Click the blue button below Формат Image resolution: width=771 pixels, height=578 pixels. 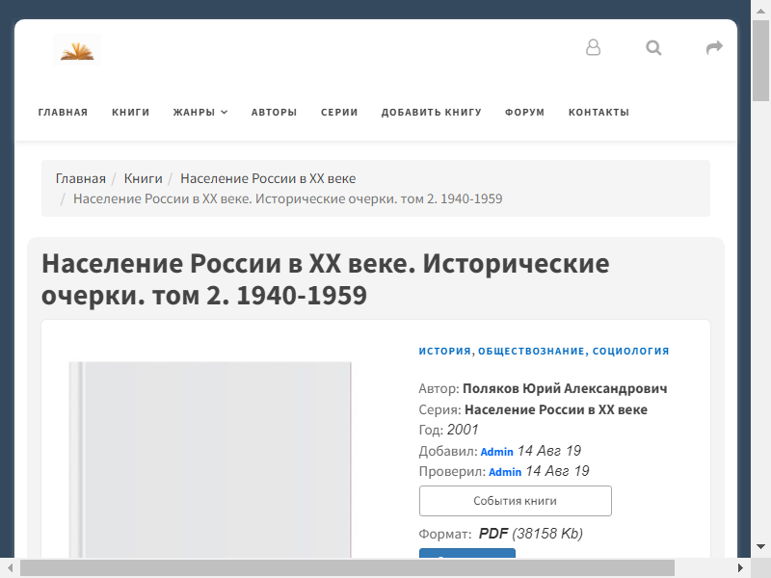(x=467, y=553)
